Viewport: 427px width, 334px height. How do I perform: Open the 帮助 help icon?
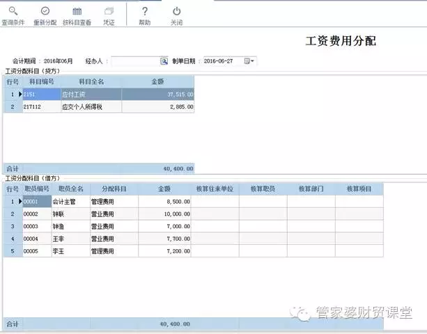pyautogui.click(x=145, y=16)
